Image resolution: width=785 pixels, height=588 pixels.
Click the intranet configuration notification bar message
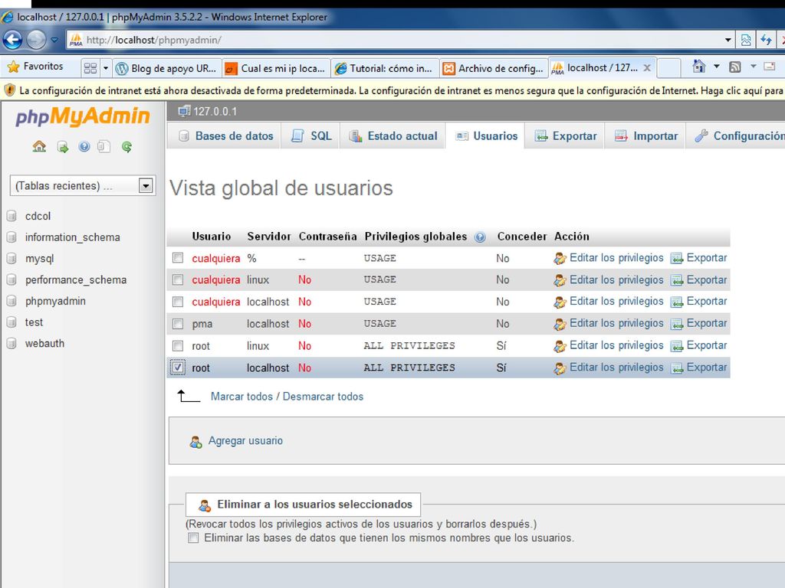click(x=400, y=90)
